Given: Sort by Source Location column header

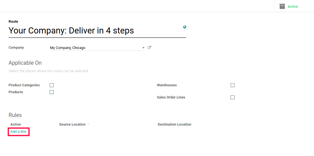Looking at the screenshot, I should click(x=72, y=124).
